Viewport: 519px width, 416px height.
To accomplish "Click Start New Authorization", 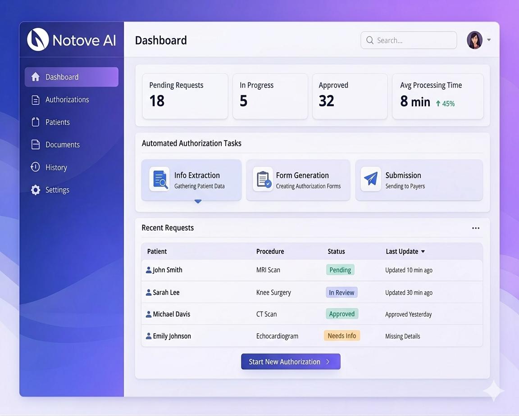I will [x=291, y=362].
